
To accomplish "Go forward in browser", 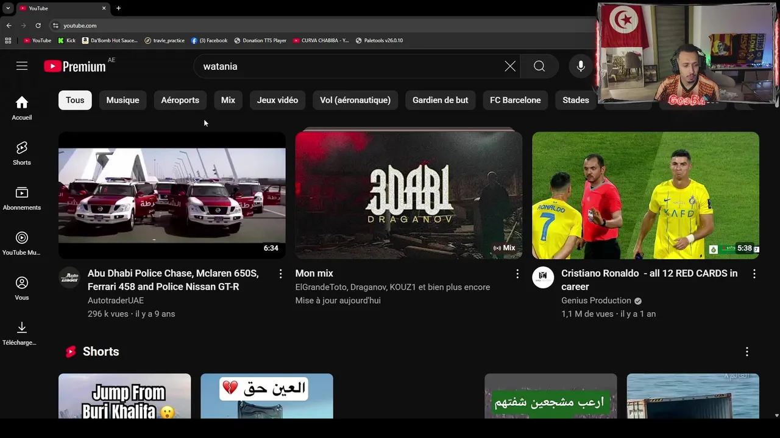I will [x=23, y=26].
